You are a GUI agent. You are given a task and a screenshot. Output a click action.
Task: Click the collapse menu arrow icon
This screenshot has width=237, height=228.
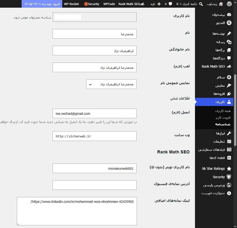(229, 193)
